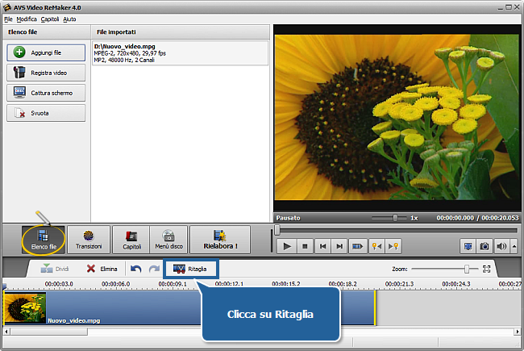The image size is (524, 351).
Task: Click the Undo arrow icon
Action: point(136,269)
